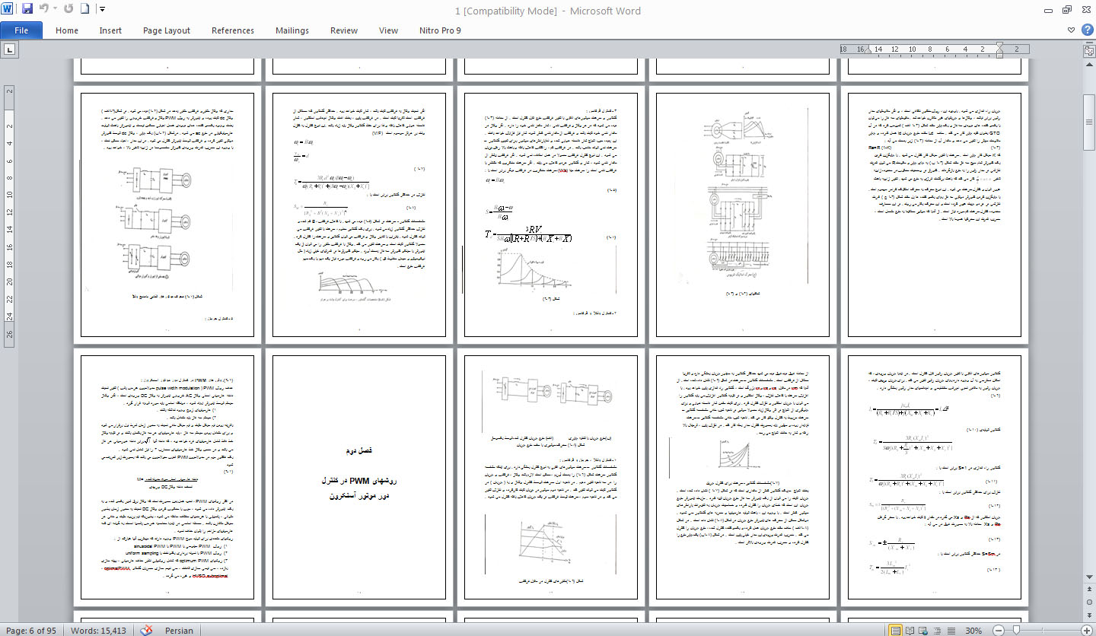Click the New blank document icon
Image resolution: width=1096 pixels, height=636 pixels.
[84, 10]
